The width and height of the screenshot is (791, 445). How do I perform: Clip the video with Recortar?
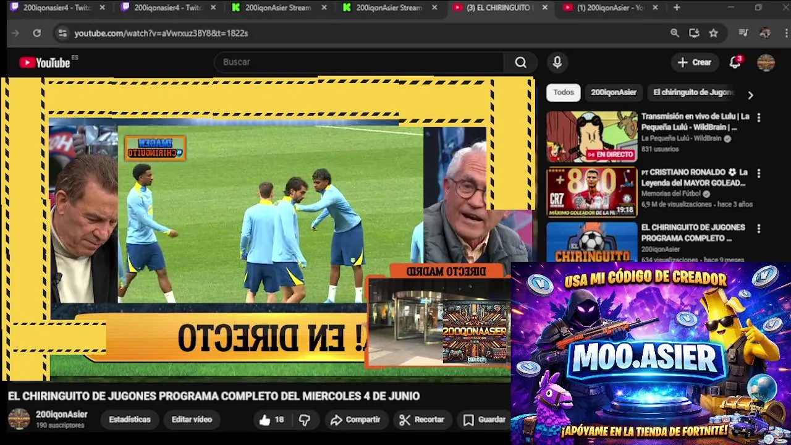(421, 420)
